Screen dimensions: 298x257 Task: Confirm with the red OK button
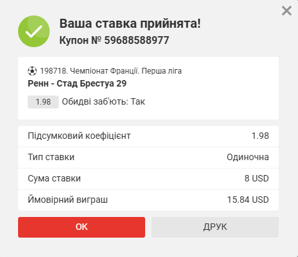(81, 227)
